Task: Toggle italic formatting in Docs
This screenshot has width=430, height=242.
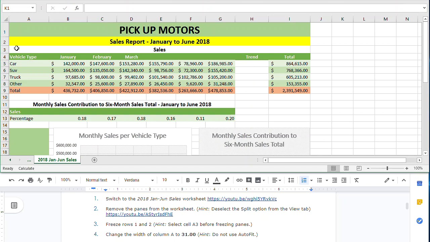Action: [198, 180]
